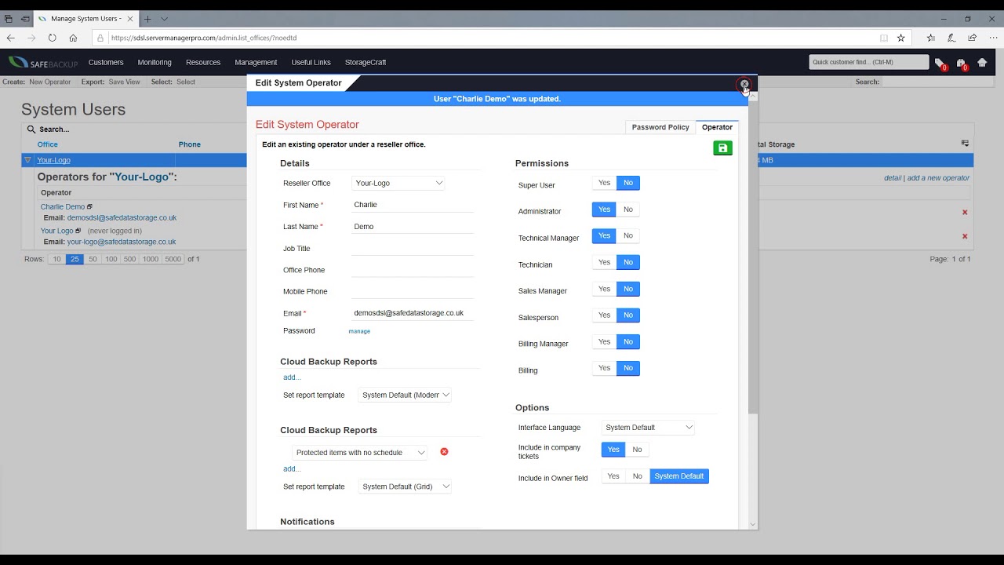Set Include in company tickets to No
Image resolution: width=1004 pixels, height=565 pixels.
pos(637,450)
